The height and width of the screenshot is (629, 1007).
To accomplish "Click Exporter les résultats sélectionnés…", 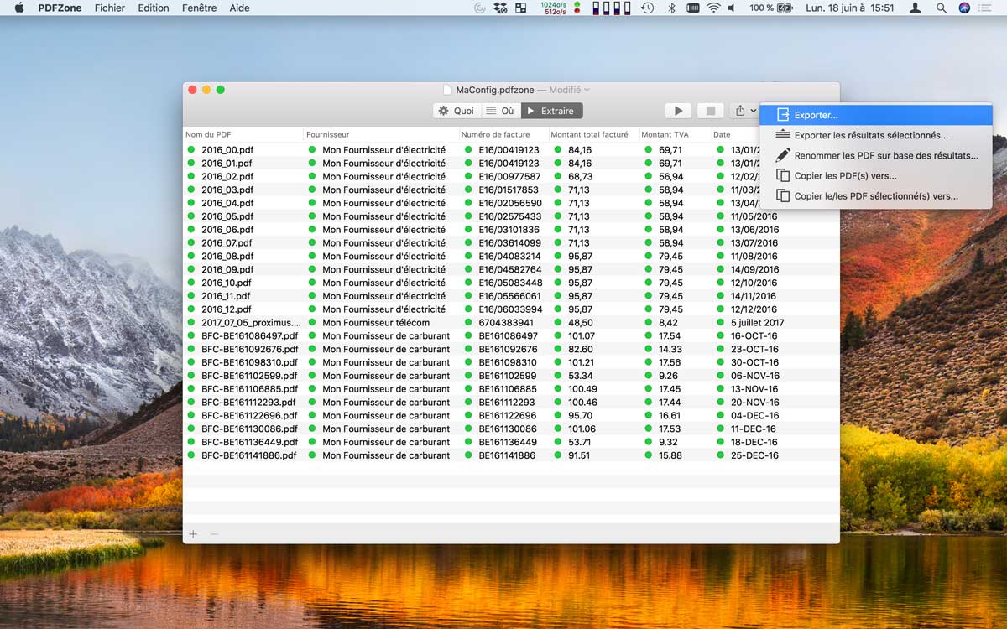I will pos(871,135).
